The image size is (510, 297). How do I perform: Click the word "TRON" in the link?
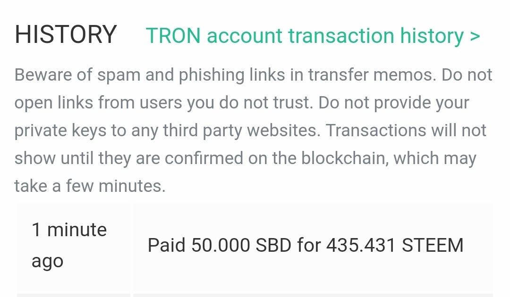coord(173,35)
